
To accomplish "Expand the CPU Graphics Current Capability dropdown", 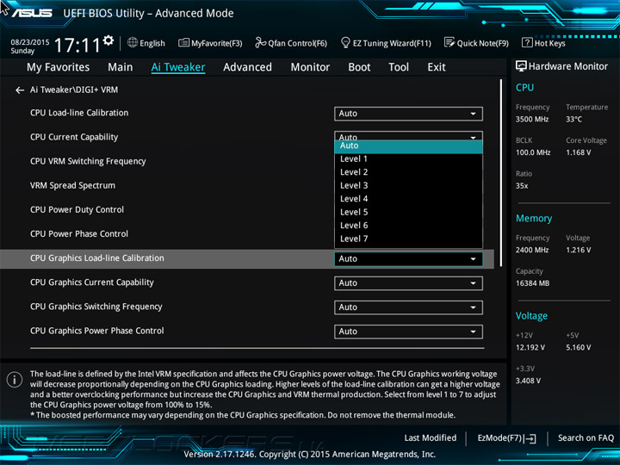I will [x=408, y=283].
